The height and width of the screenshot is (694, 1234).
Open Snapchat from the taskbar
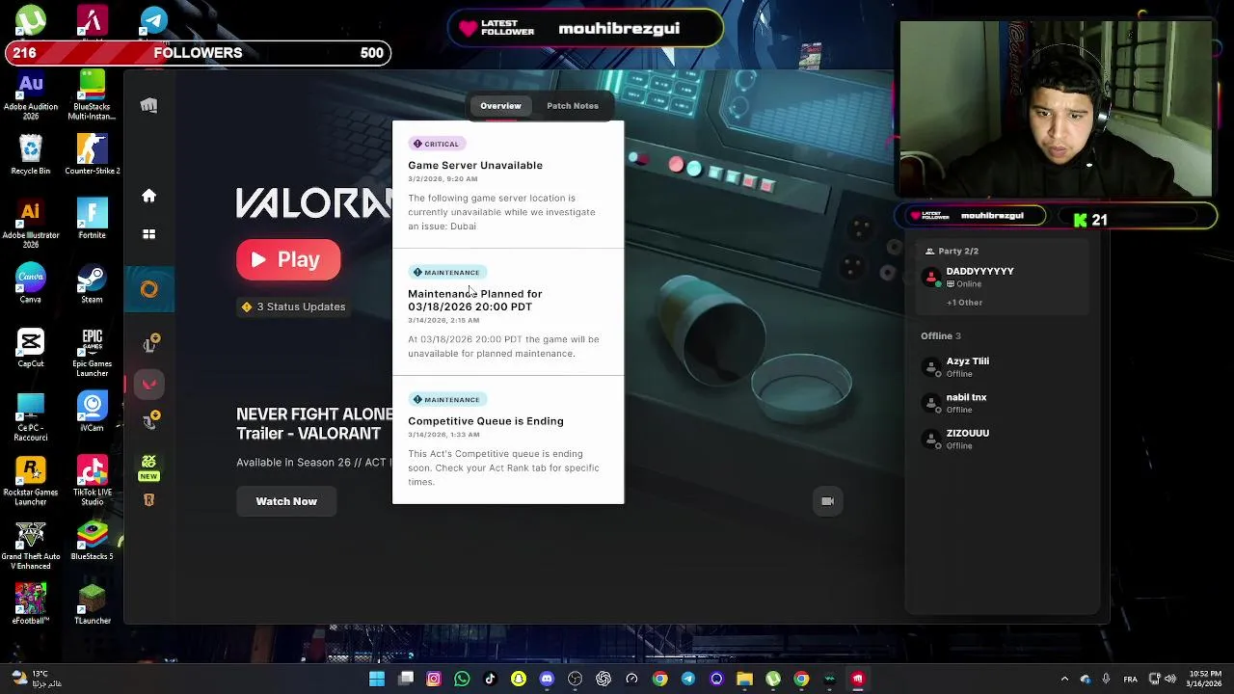tap(519, 679)
